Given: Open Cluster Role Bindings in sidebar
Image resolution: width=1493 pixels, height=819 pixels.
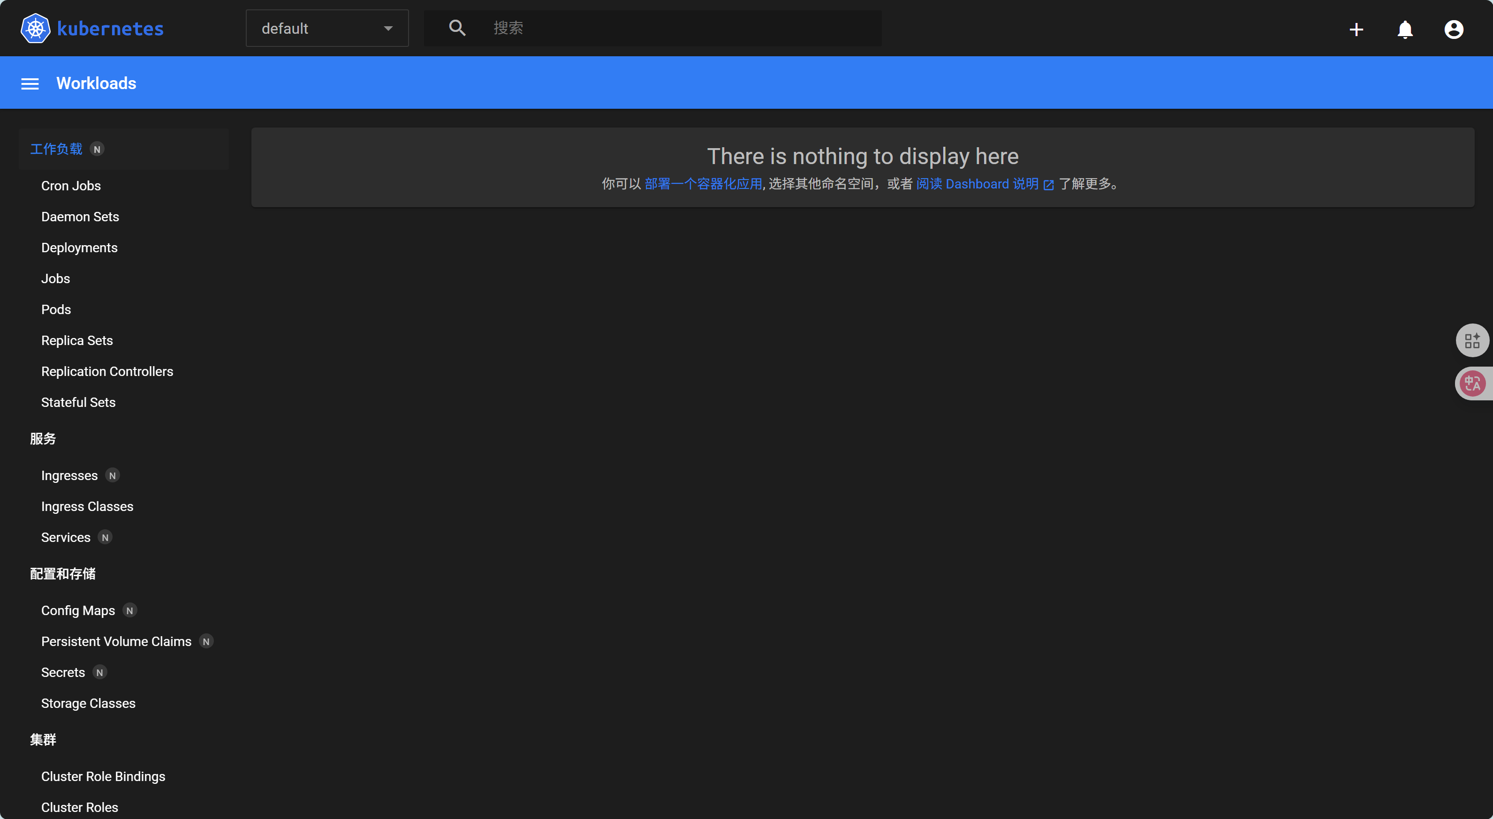Looking at the screenshot, I should click(x=103, y=777).
